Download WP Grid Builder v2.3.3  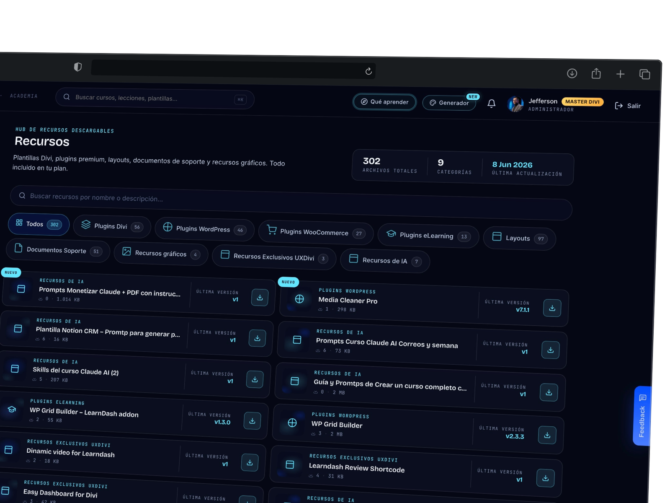pyautogui.click(x=547, y=435)
